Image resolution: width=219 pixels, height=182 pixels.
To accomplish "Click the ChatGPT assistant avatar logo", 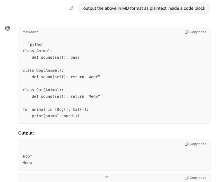I will 8,28.
